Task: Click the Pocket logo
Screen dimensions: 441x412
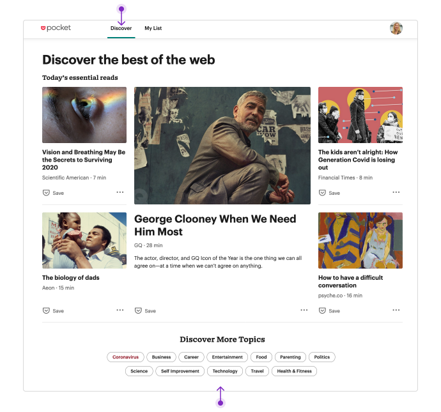Action: click(56, 28)
